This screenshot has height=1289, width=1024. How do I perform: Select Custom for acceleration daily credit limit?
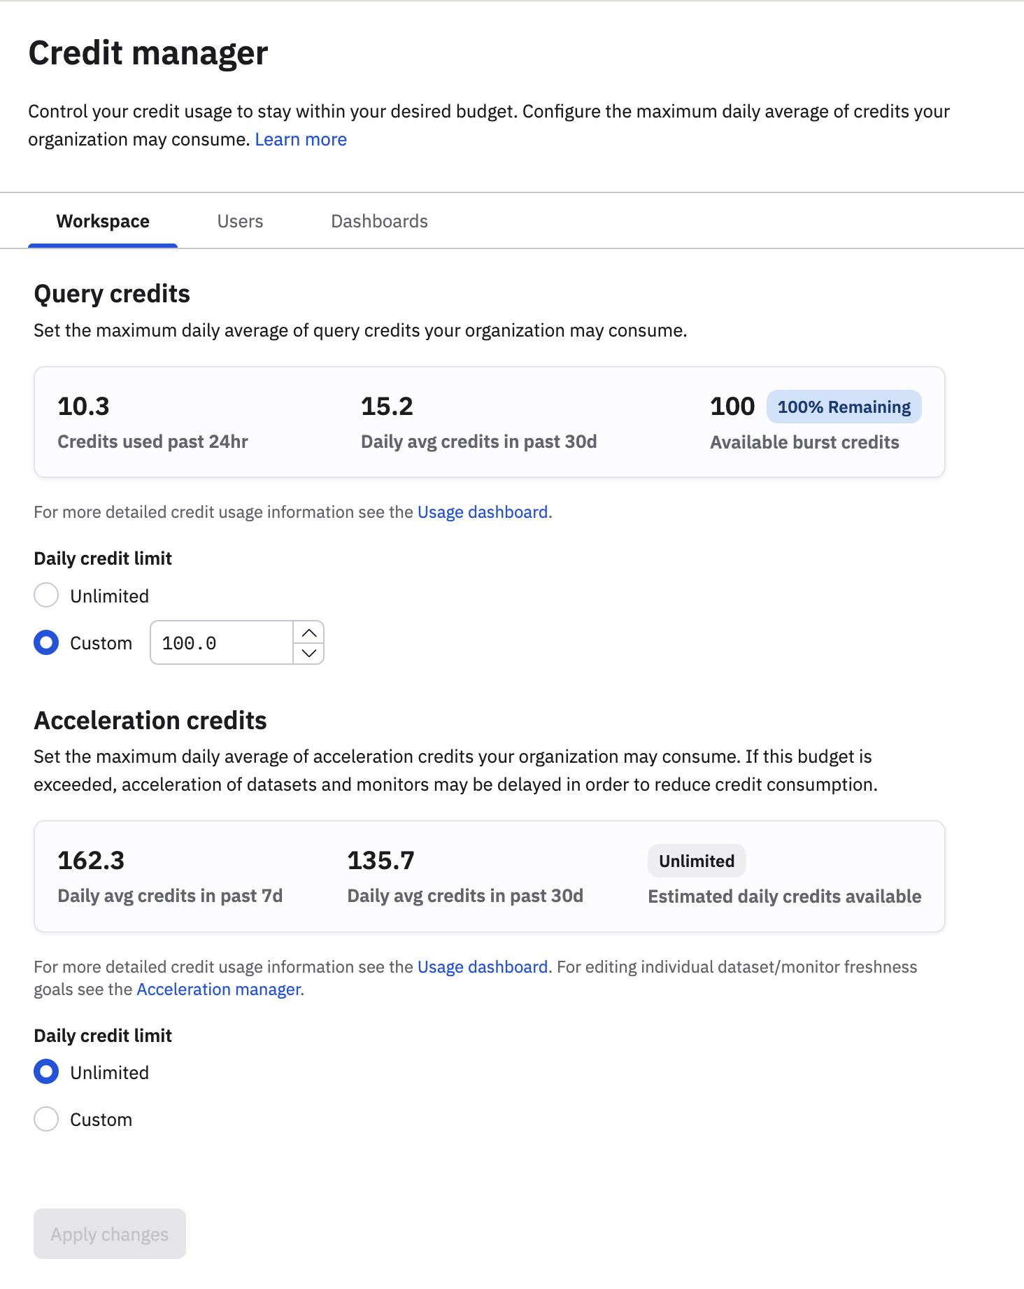(46, 1119)
